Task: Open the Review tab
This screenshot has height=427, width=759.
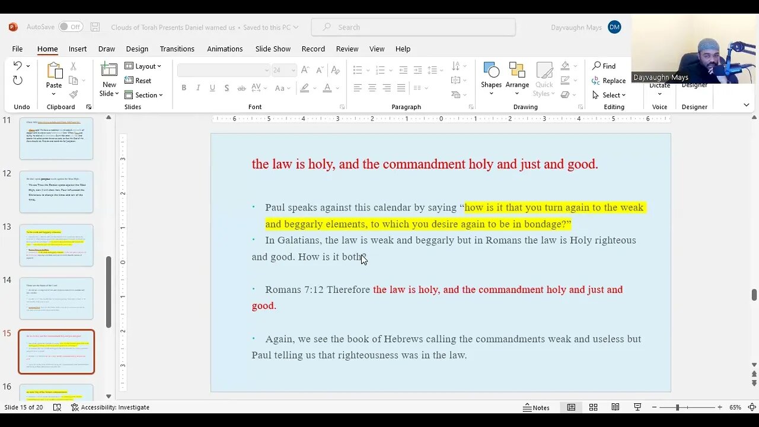Action: coord(347,49)
